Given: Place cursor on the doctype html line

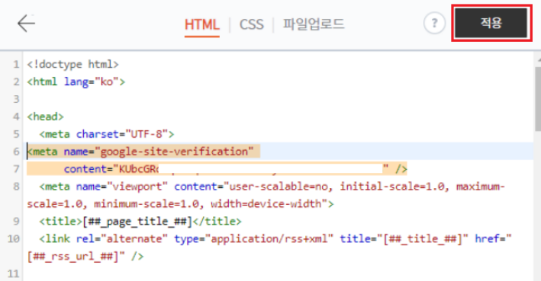Looking at the screenshot, I should (72, 65).
